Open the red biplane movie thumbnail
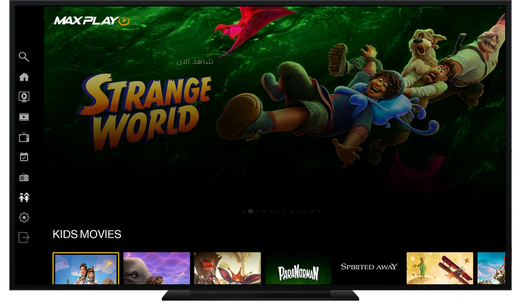The image size is (524, 303). pos(440,268)
